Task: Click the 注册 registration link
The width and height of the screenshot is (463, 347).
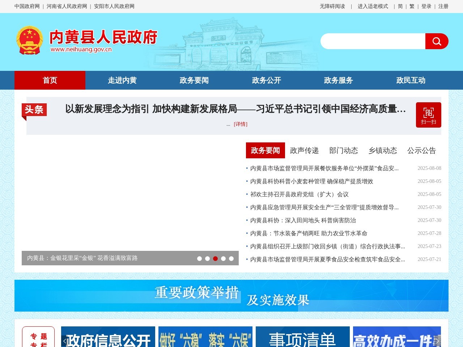Action: click(x=442, y=7)
